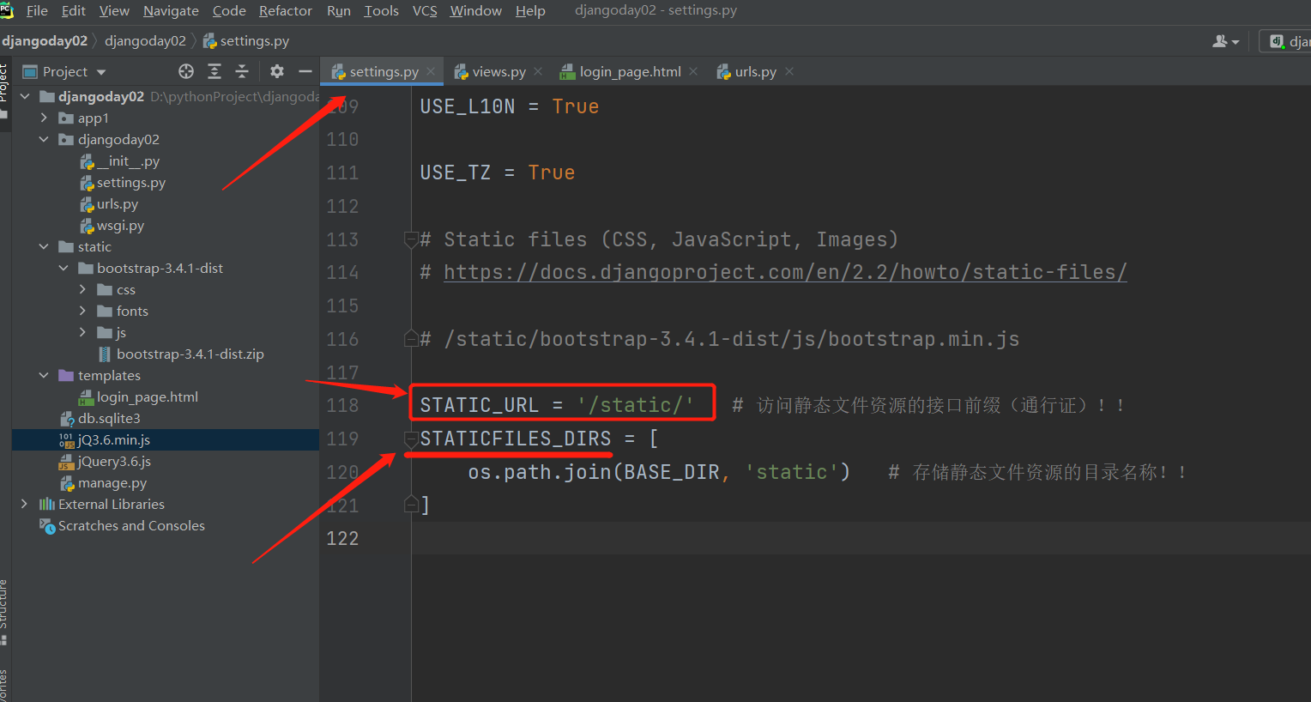Viewport: 1311px width, 702px height.
Task: Click the Expand All icon in Project panel
Action: (x=214, y=72)
